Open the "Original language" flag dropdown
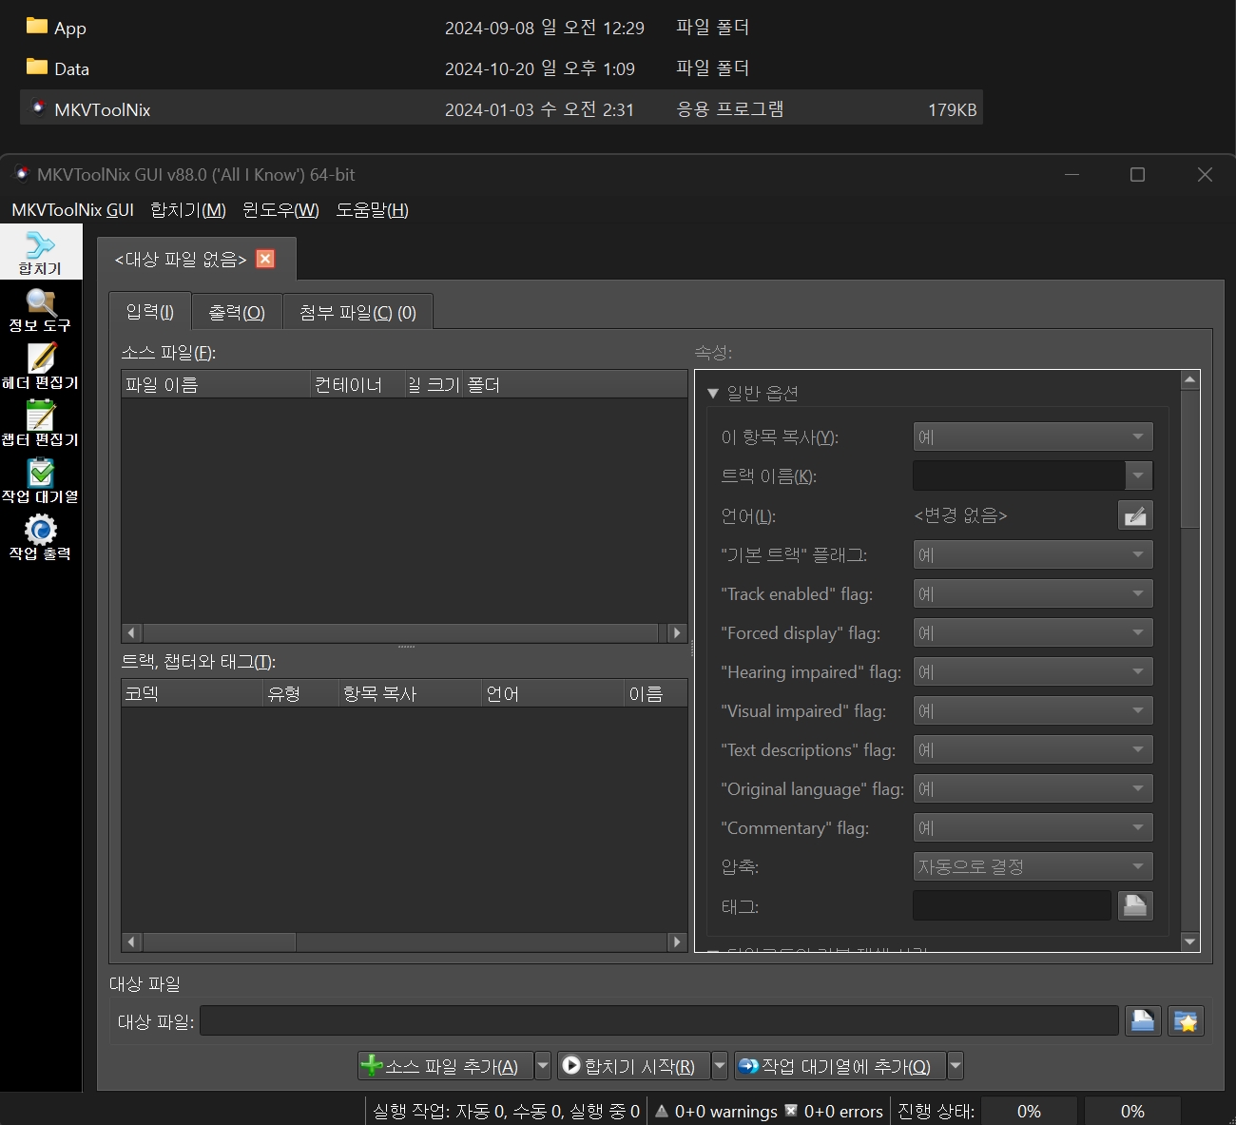Image resolution: width=1236 pixels, height=1125 pixels. [1033, 788]
